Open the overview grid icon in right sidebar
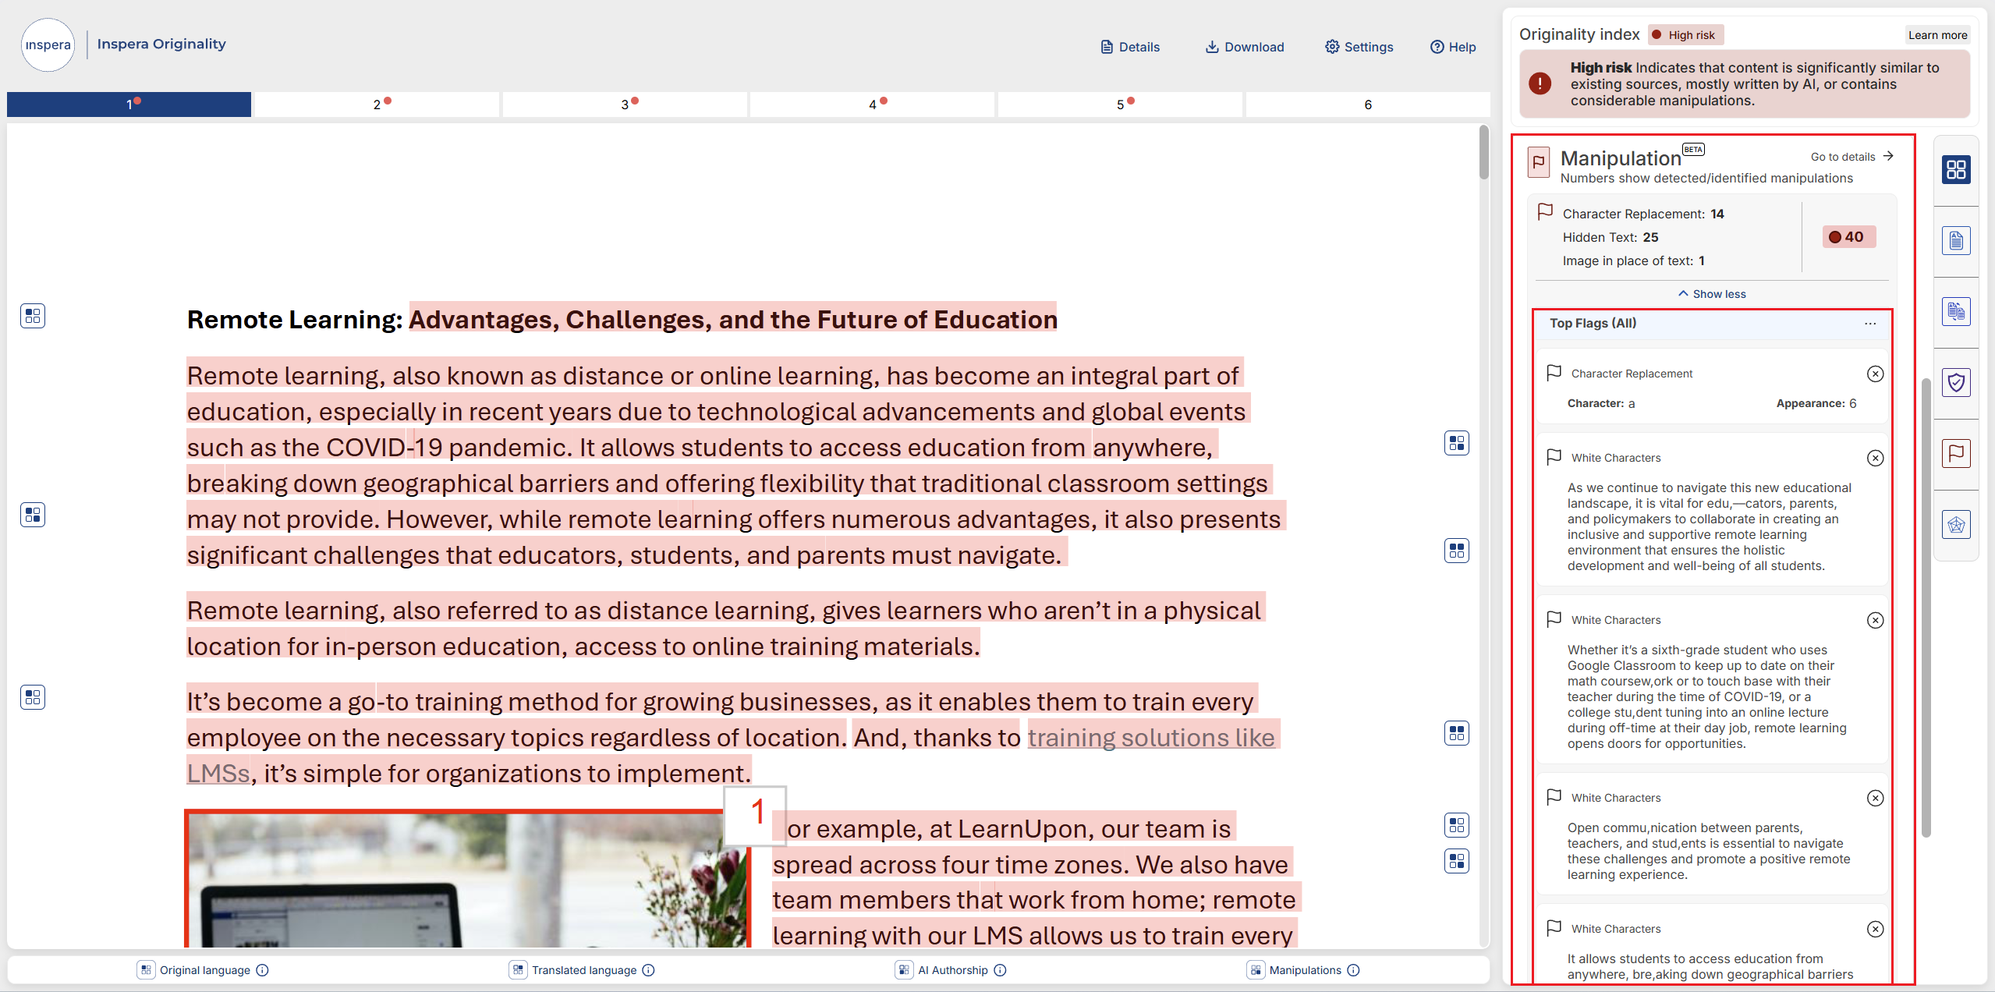The height and width of the screenshot is (992, 1995). point(1956,170)
